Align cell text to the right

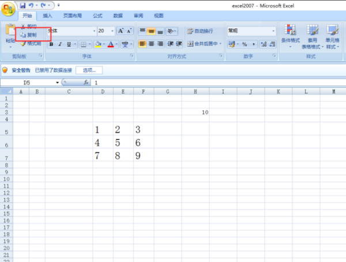click(160, 44)
